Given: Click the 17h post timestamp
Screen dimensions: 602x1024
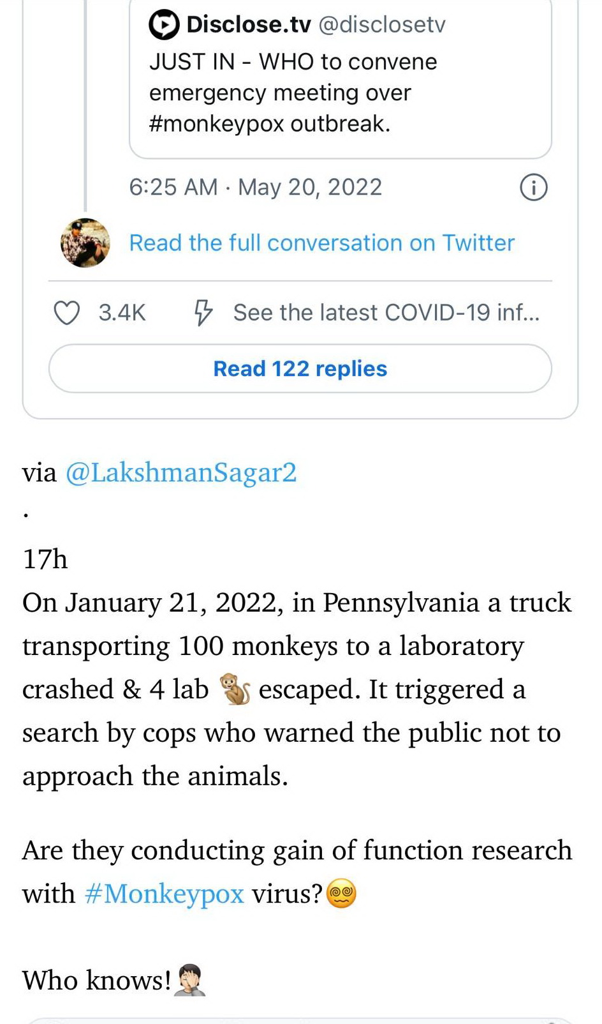Looking at the screenshot, I should click(45, 559).
